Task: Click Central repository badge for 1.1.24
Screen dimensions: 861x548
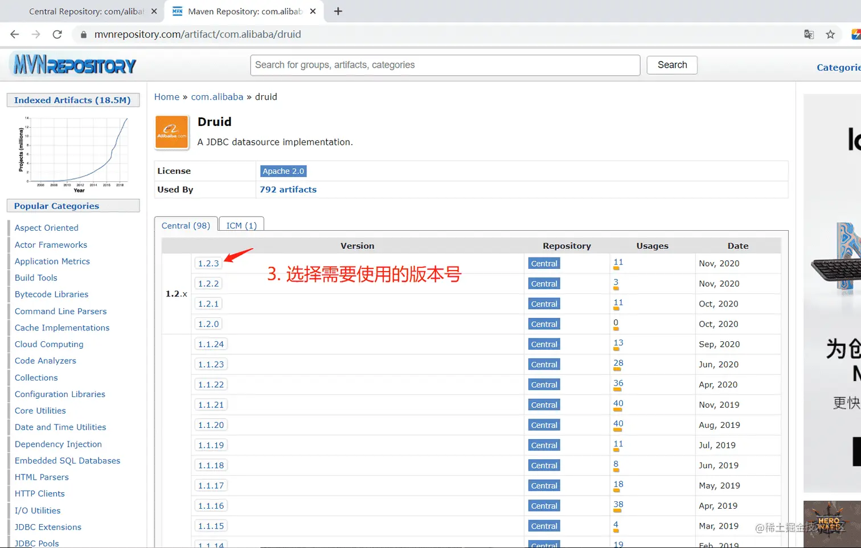Action: point(544,345)
